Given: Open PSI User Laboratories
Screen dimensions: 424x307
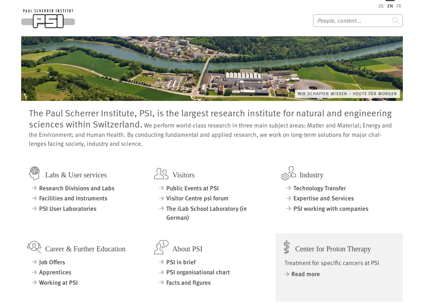Looking at the screenshot, I should tap(68, 209).
